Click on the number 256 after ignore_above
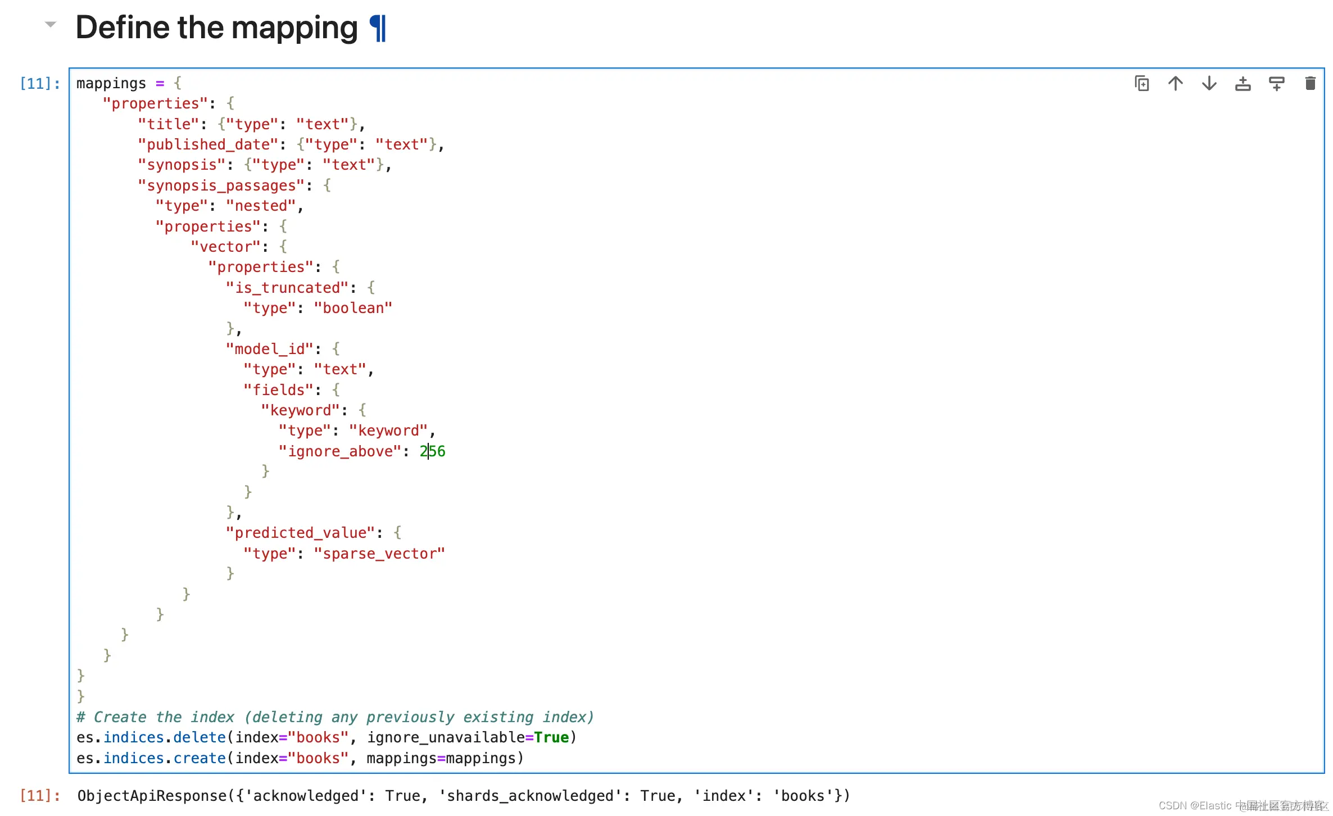1333x816 pixels. [x=433, y=451]
